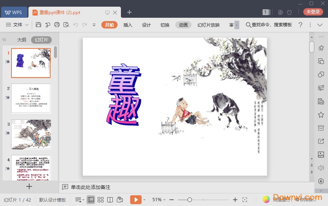Open the properties sliders icon in sidebar
Image resolution: width=328 pixels, height=206 pixels.
321,88
